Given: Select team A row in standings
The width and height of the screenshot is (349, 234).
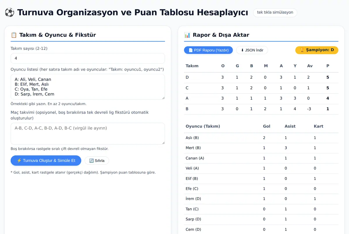Looking at the screenshot, I should point(261,98).
